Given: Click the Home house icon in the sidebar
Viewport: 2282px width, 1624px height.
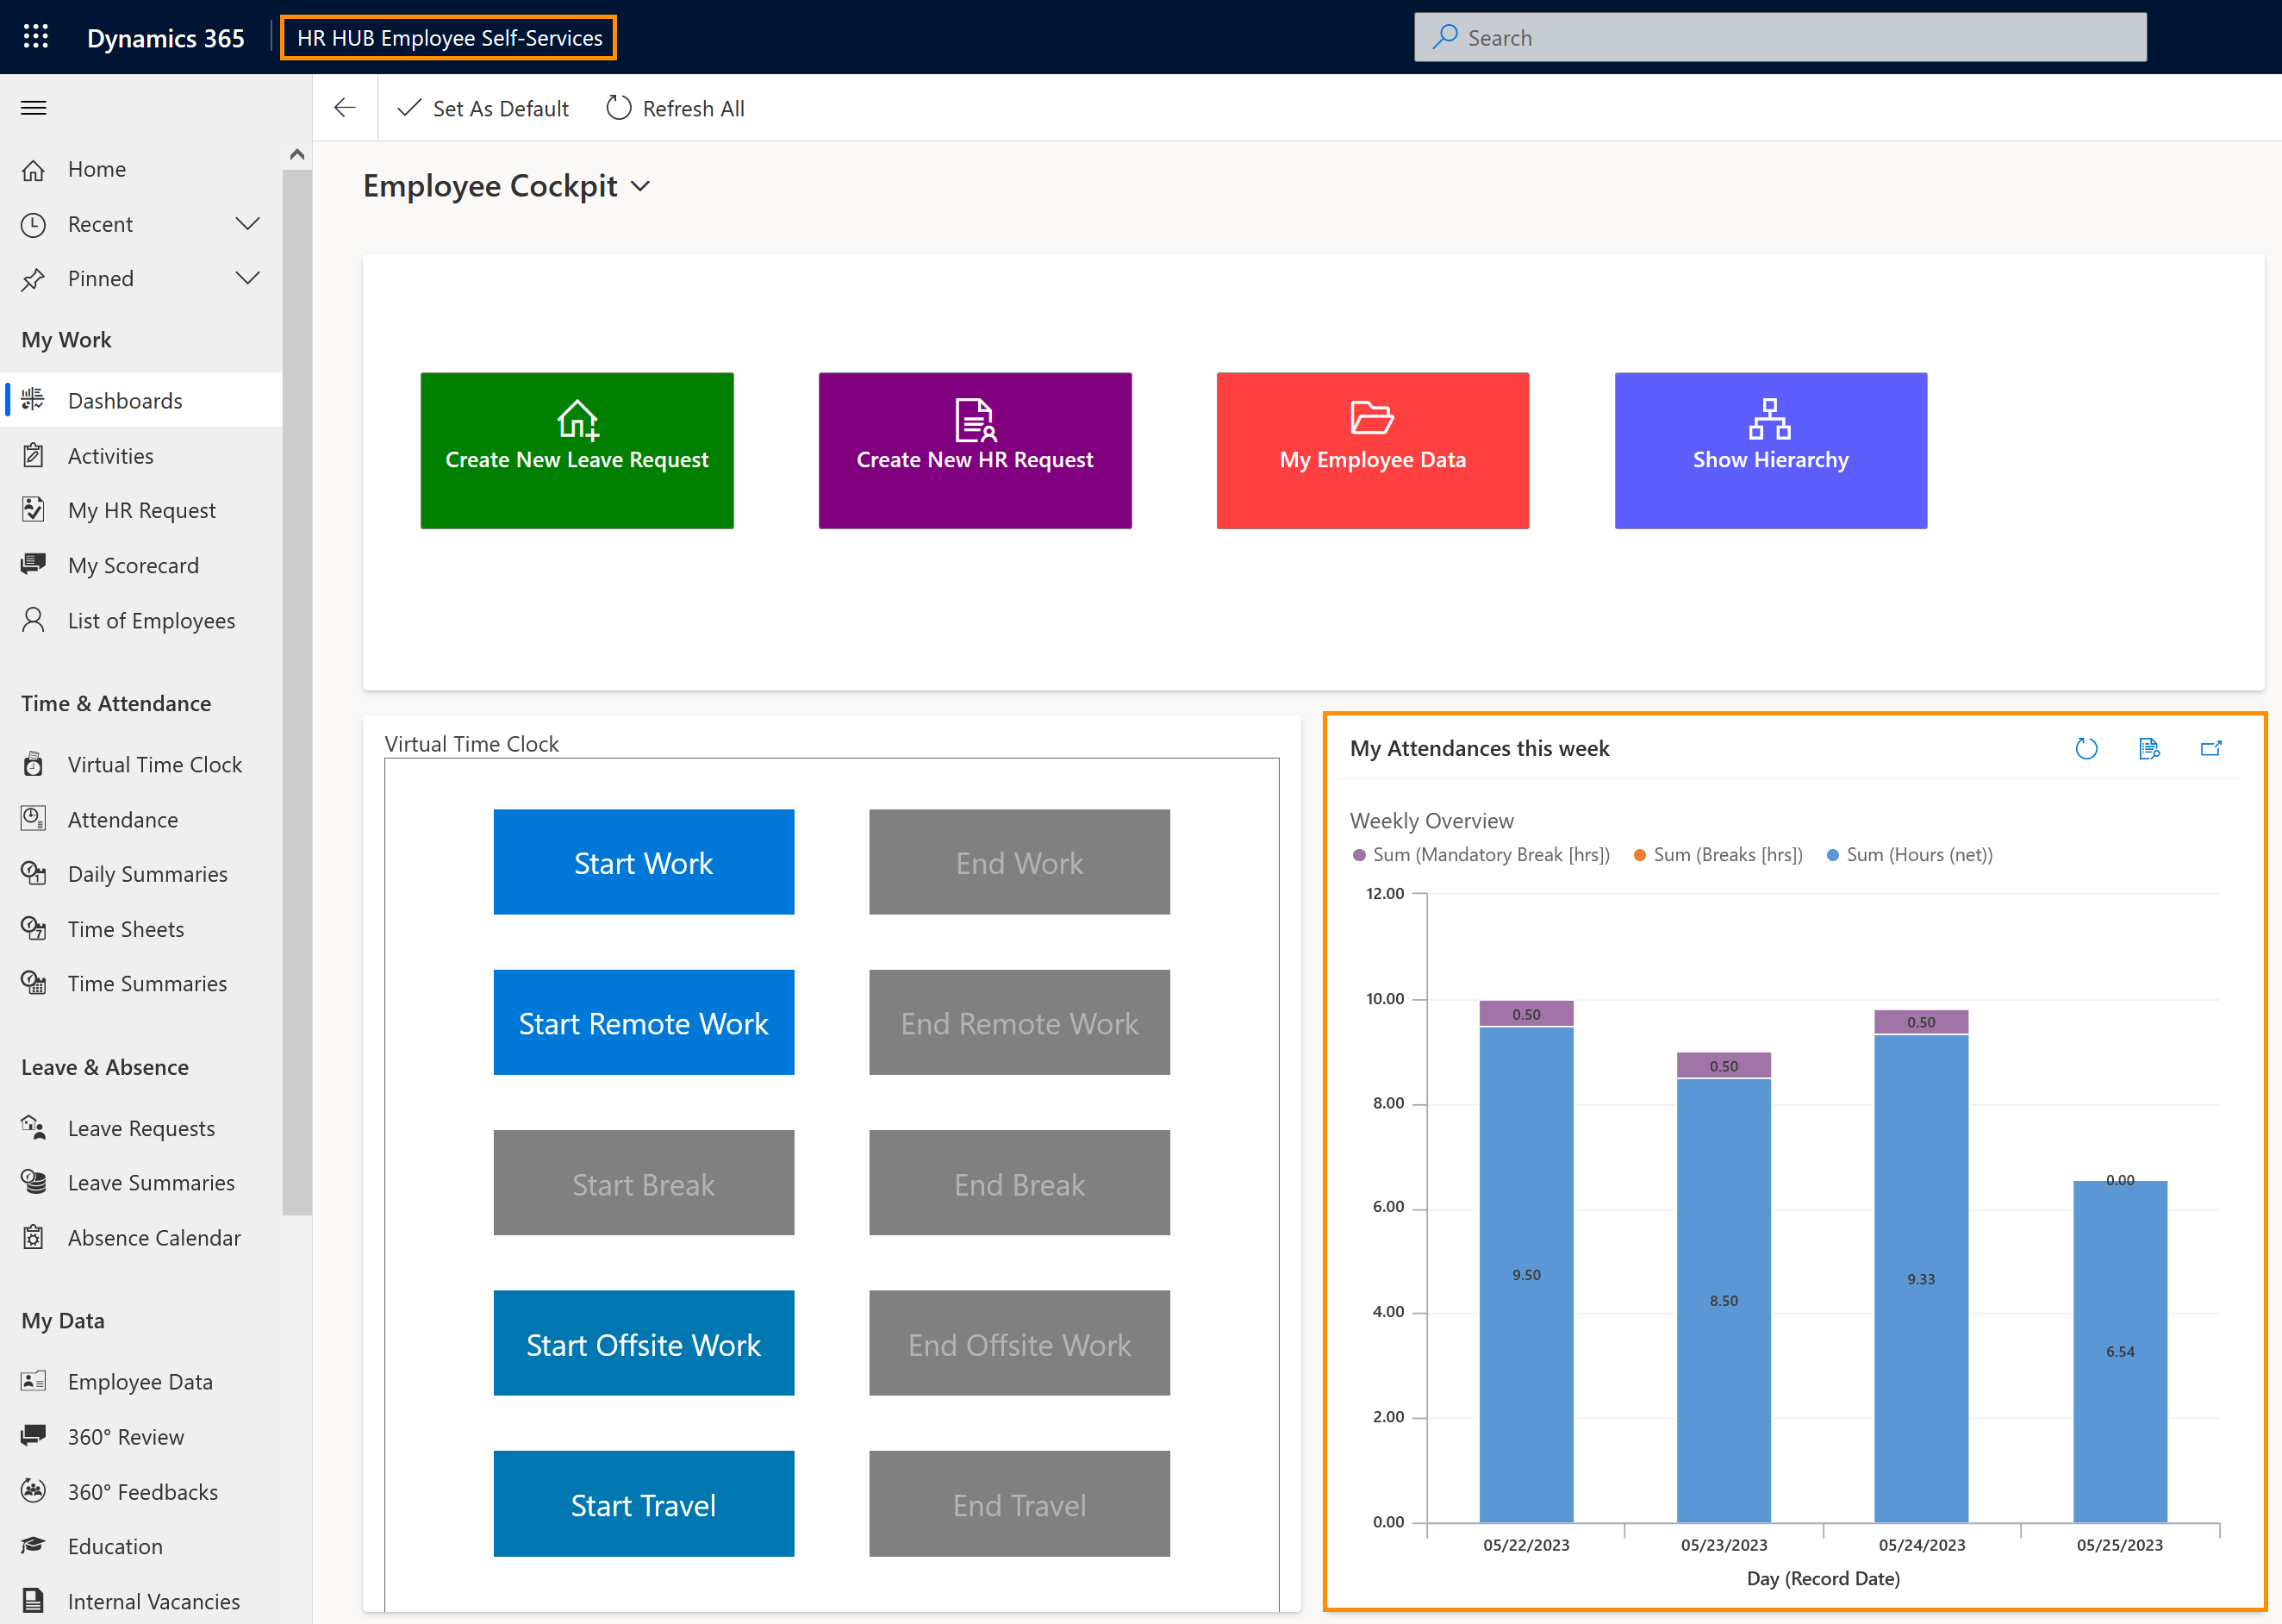Looking at the screenshot, I should tap(34, 170).
